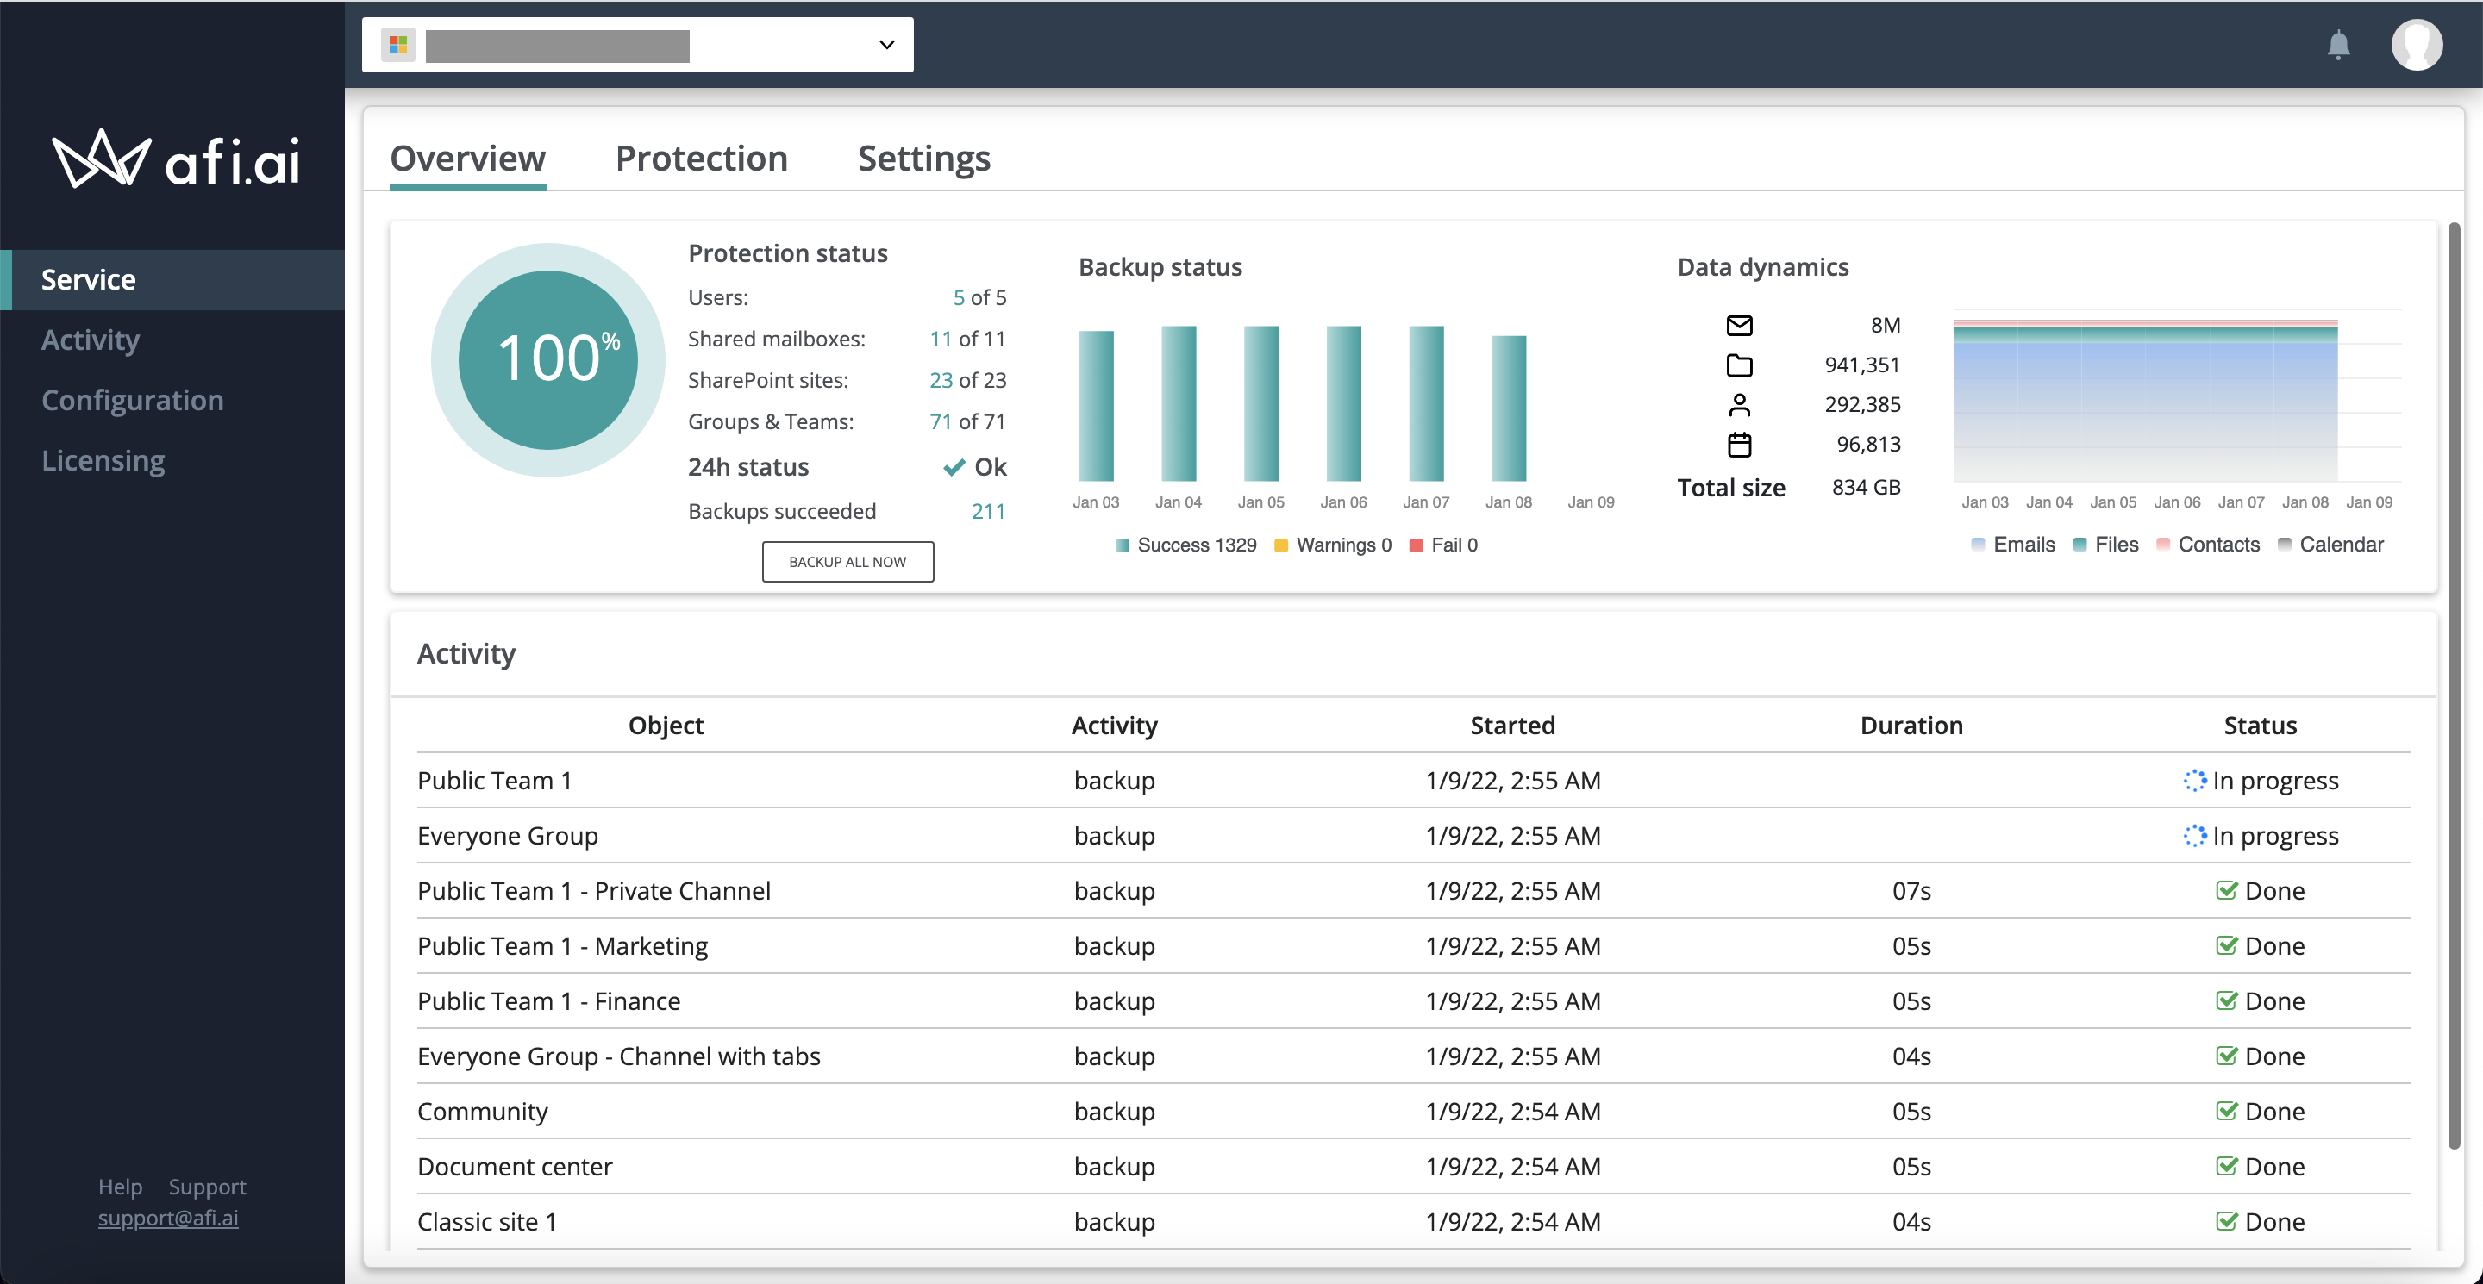The width and height of the screenshot is (2483, 1284).
Task: Click the support@afi.ai email link
Action: (x=168, y=1218)
